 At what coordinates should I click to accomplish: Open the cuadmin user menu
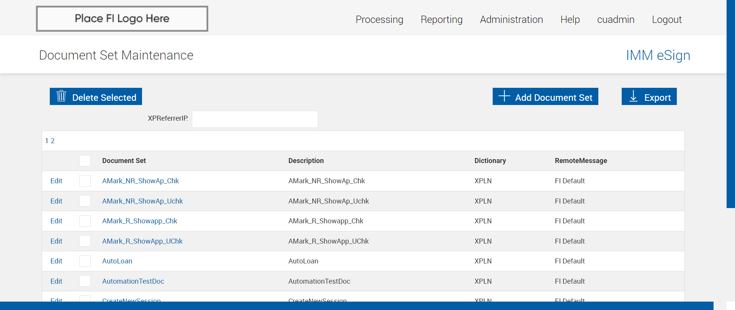pos(616,19)
